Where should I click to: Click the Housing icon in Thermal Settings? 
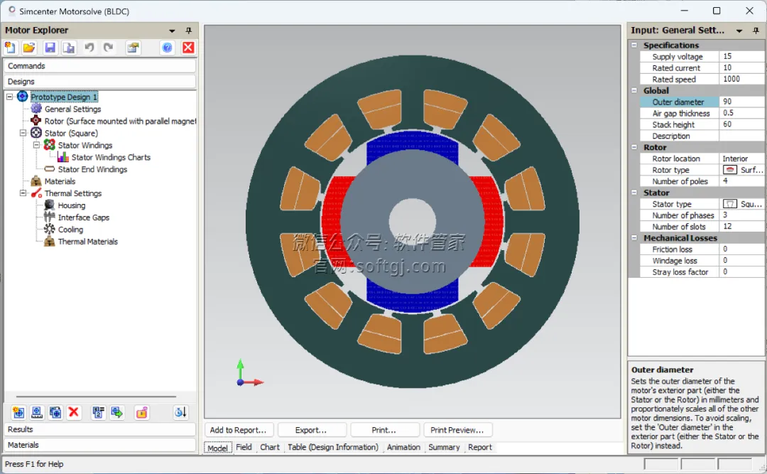[50, 205]
